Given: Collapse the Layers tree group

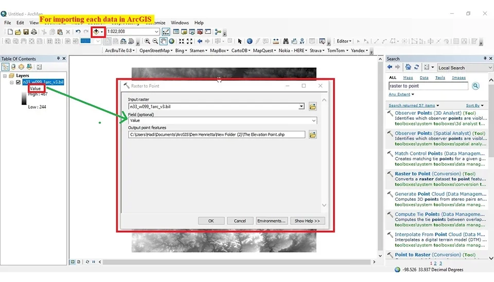Looking at the screenshot, I should tap(5, 76).
